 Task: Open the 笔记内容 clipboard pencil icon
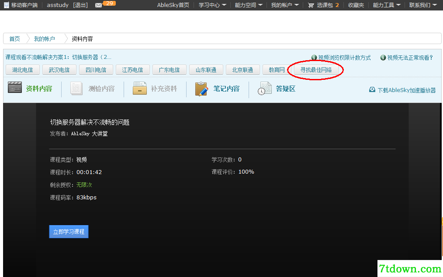click(201, 89)
